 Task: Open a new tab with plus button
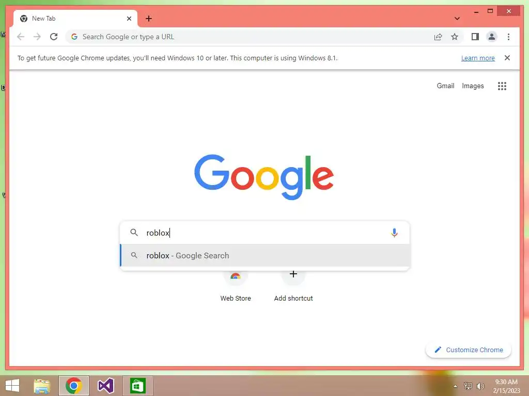[149, 19]
